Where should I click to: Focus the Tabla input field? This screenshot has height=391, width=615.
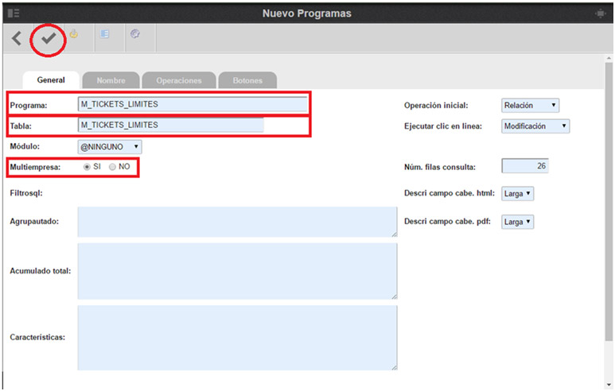pyautogui.click(x=170, y=125)
